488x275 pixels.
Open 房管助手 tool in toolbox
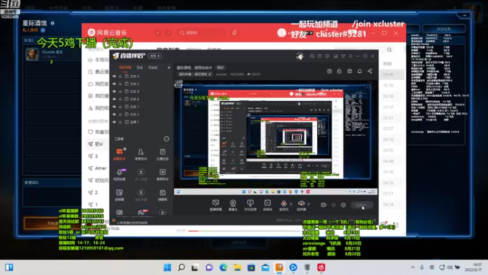tap(141, 154)
